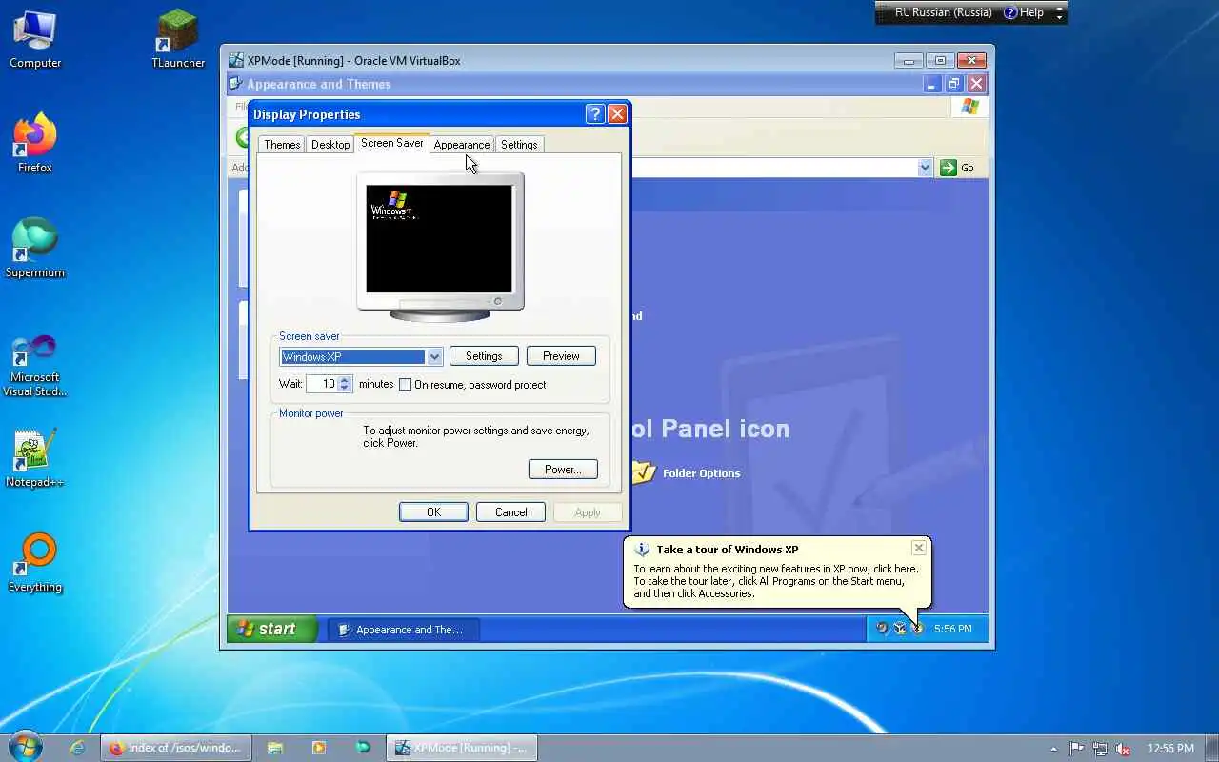Click OK in Display Properties

coord(433,512)
